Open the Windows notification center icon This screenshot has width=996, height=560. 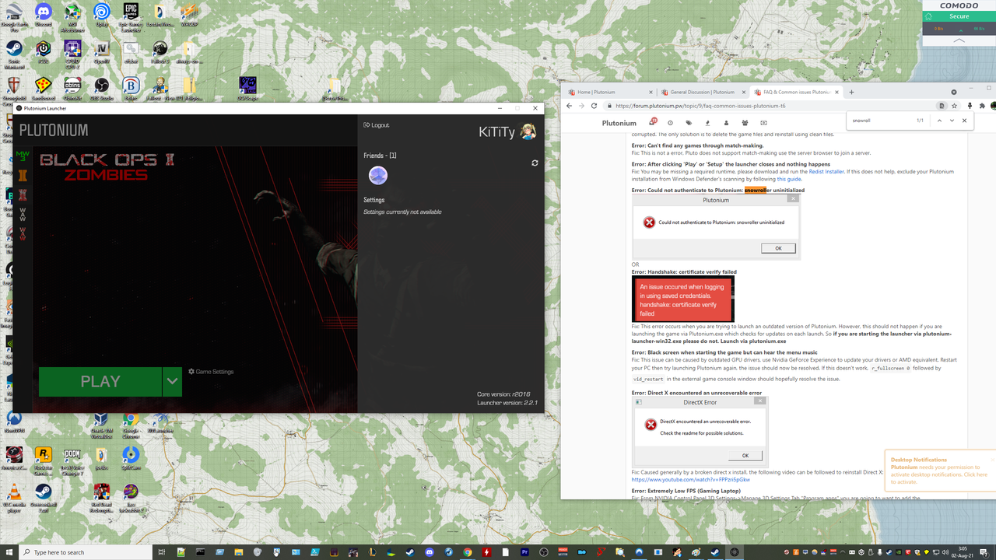[x=984, y=552]
